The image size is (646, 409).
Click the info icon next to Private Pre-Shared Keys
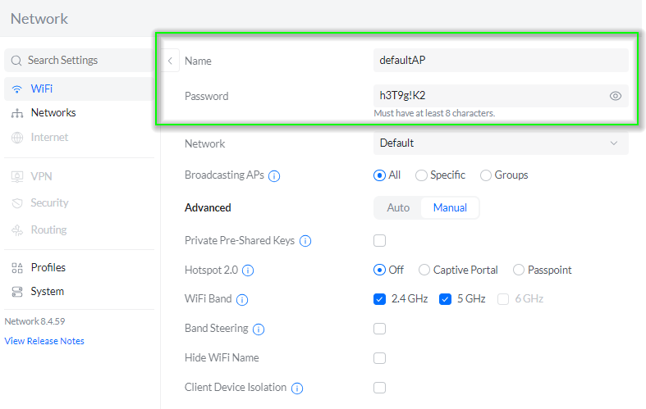tap(305, 241)
